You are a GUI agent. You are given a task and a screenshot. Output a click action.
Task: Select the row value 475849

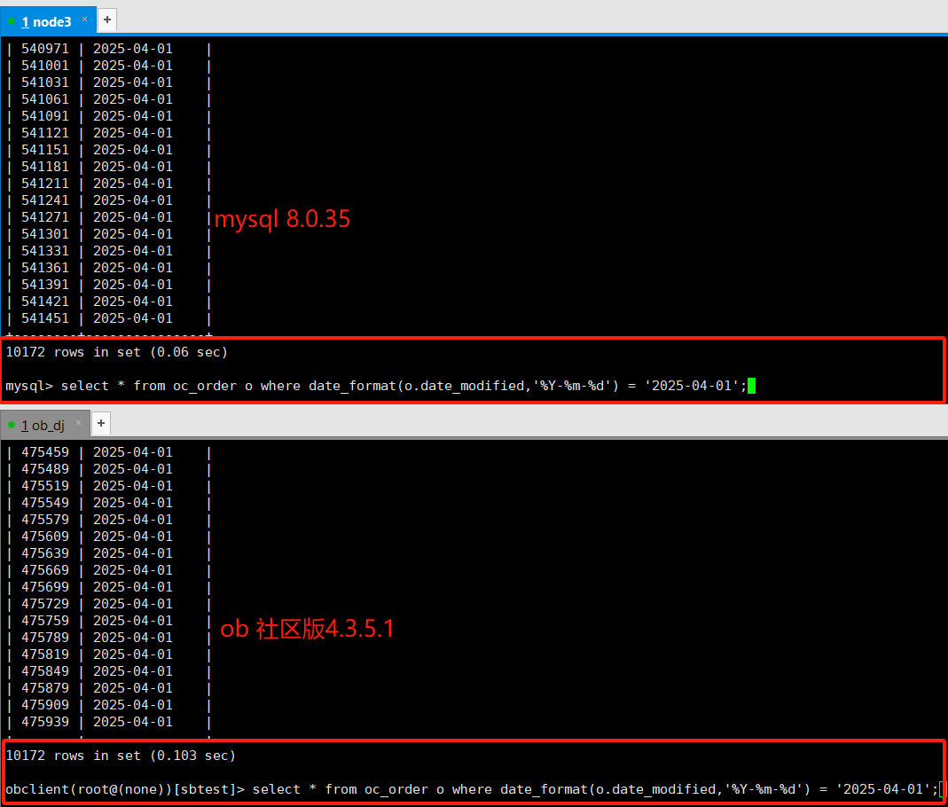(x=45, y=671)
